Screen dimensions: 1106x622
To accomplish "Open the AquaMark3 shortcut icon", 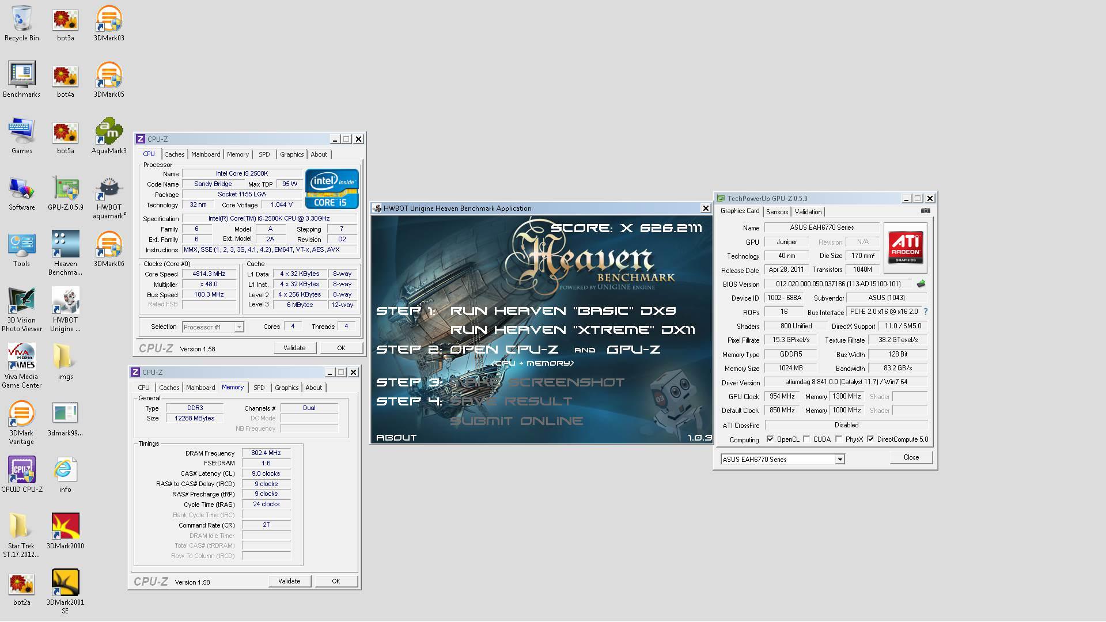I will 109,136.
